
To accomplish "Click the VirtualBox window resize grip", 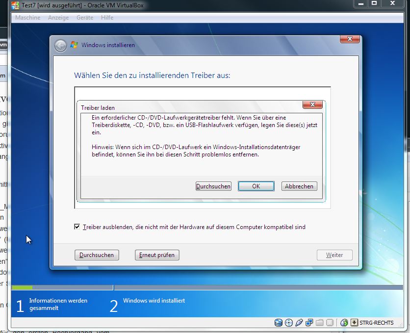I will point(401,324).
